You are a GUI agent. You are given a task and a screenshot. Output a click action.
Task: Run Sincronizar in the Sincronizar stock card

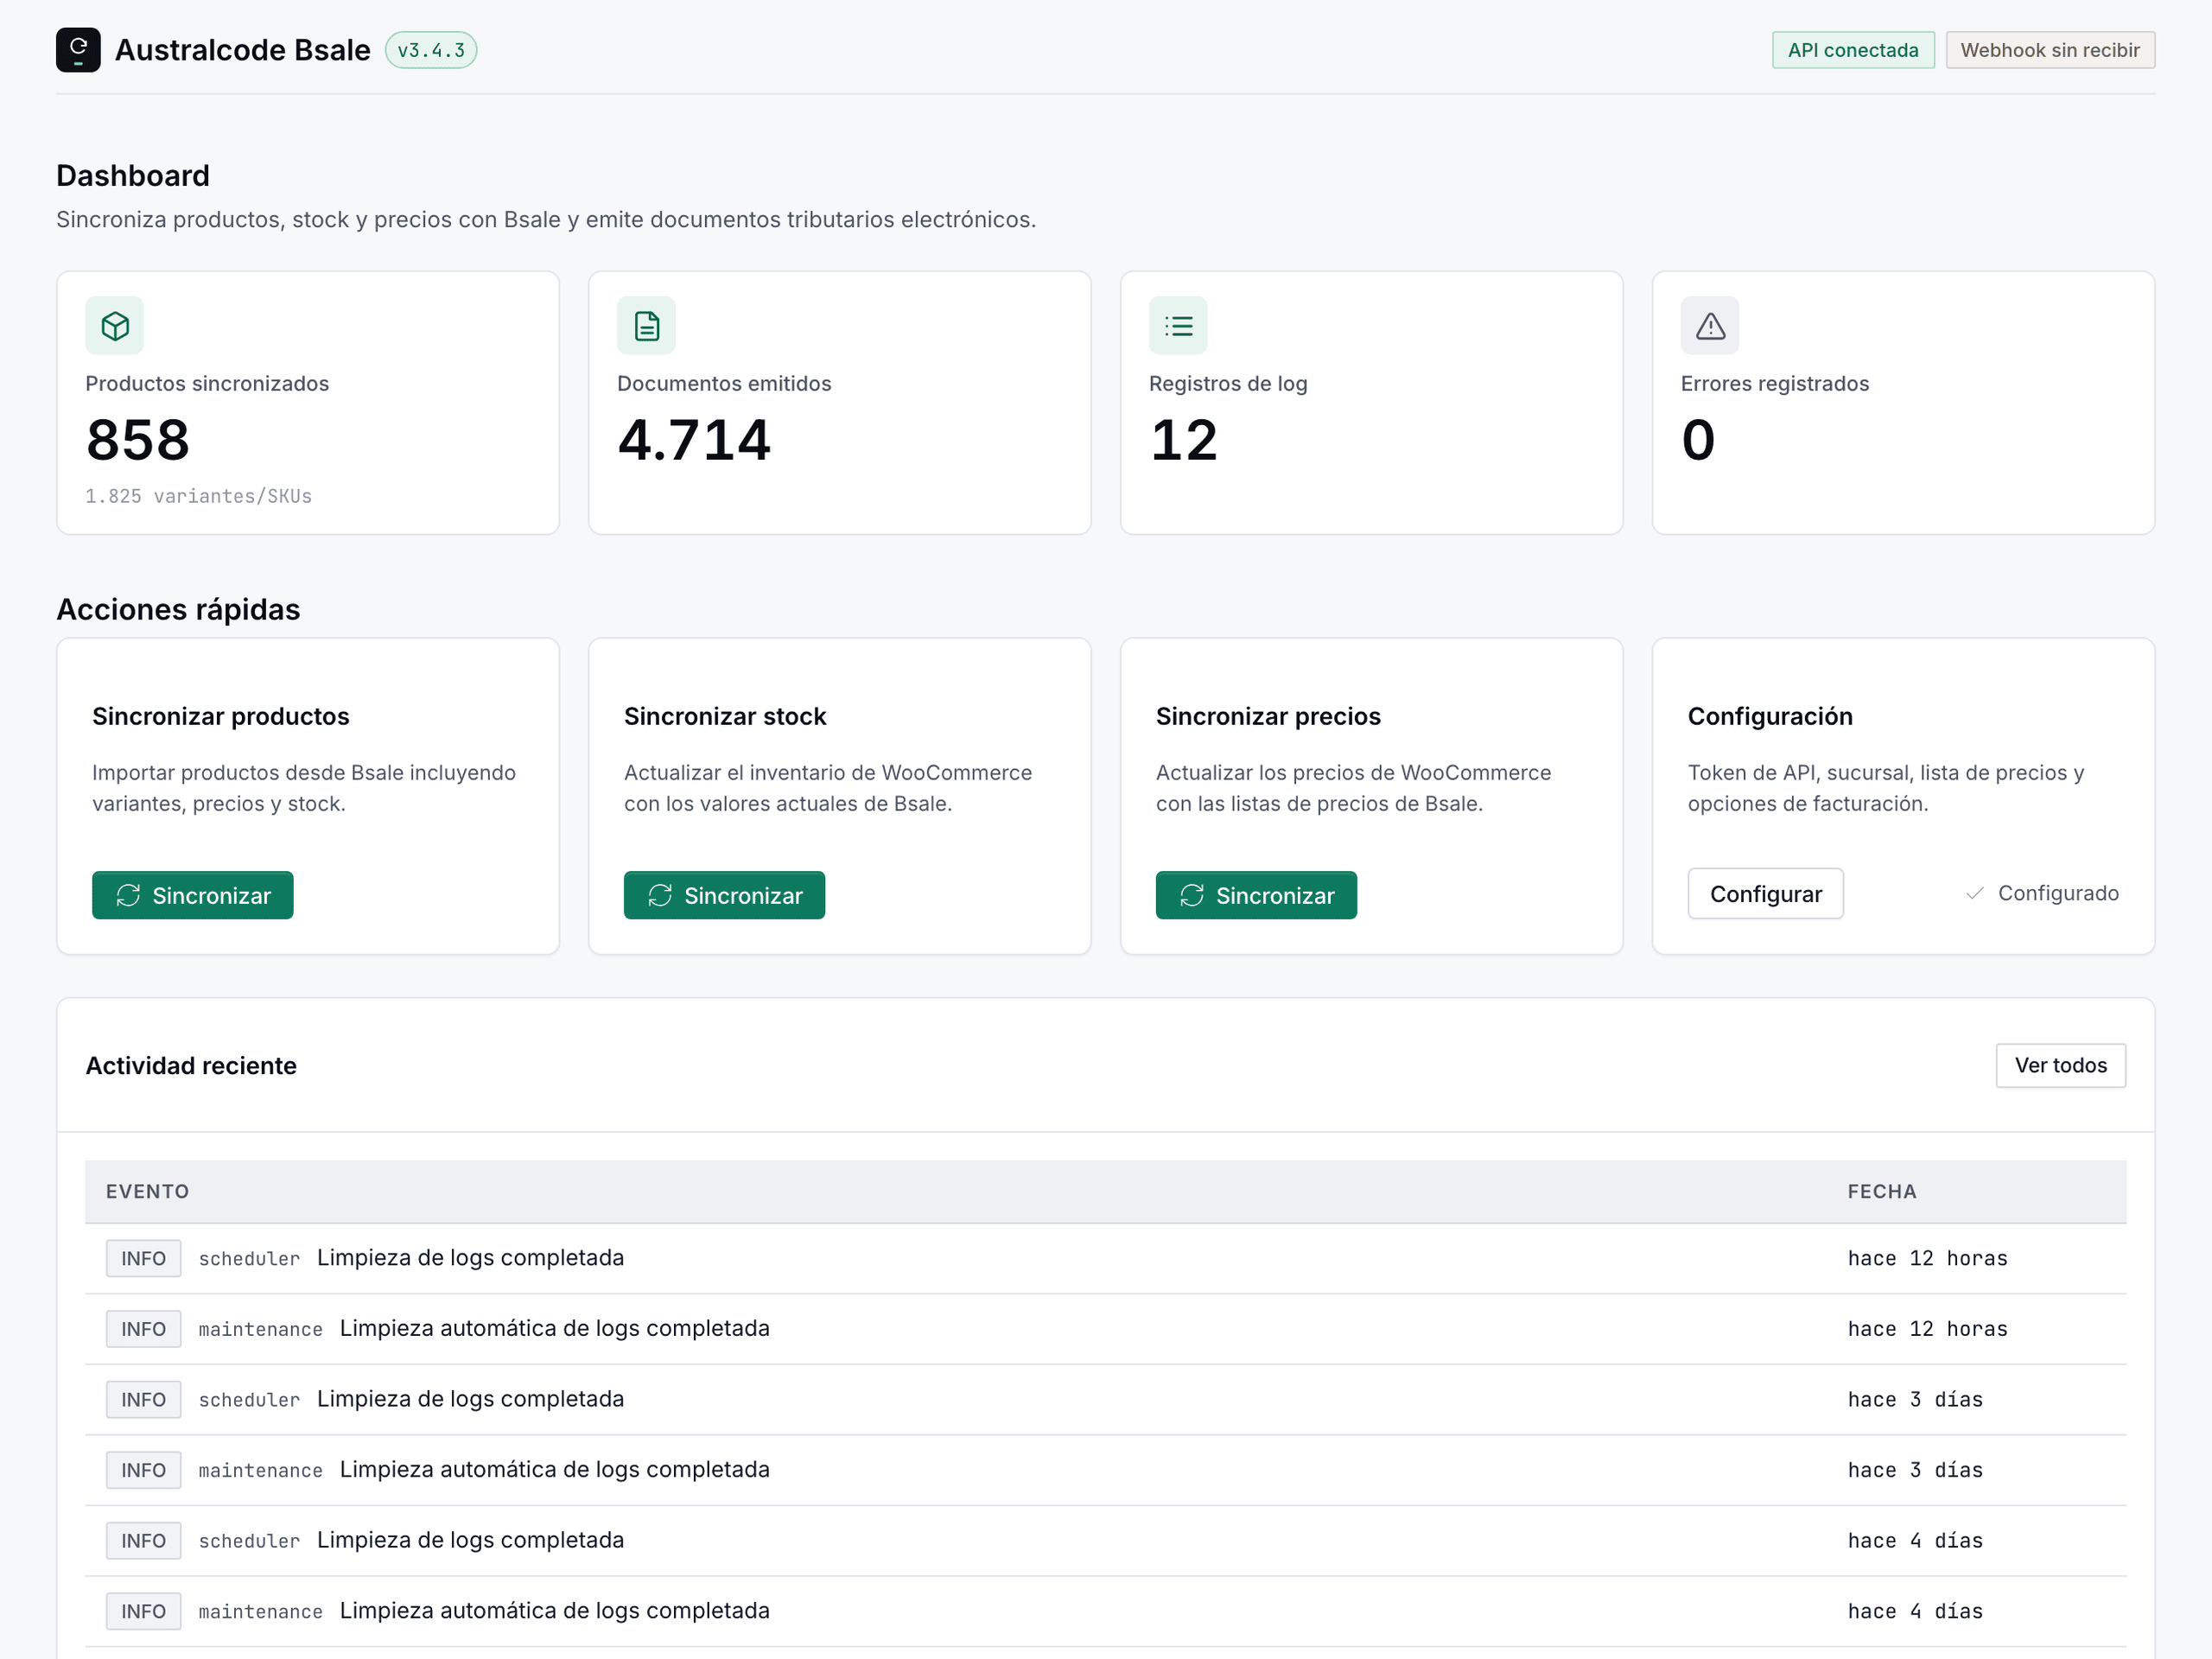[x=725, y=895]
